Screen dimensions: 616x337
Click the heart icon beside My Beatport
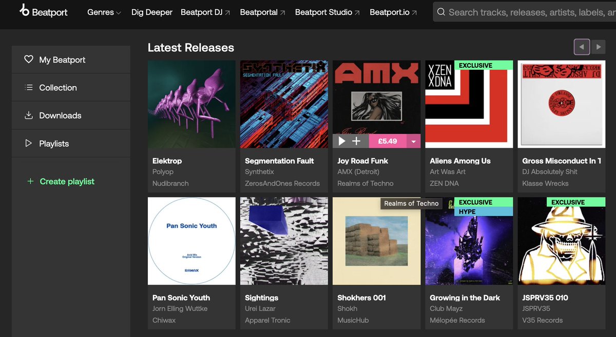(29, 60)
